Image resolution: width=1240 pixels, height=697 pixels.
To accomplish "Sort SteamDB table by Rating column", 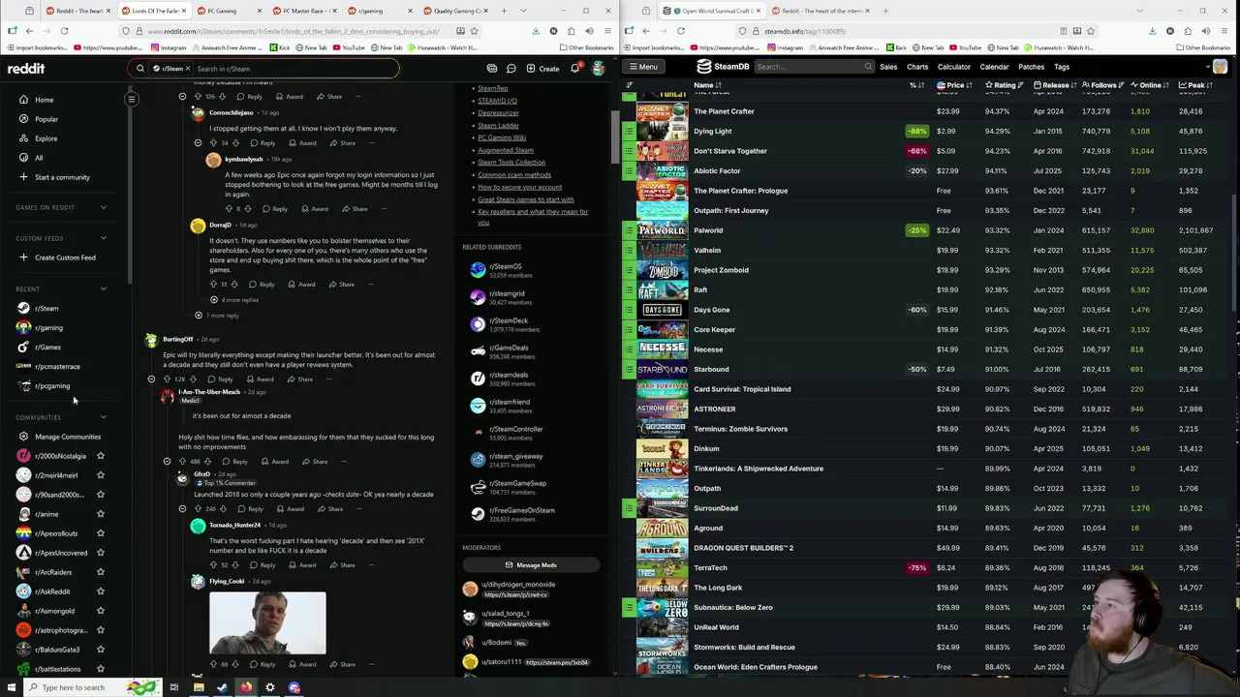I will tap(1005, 85).
